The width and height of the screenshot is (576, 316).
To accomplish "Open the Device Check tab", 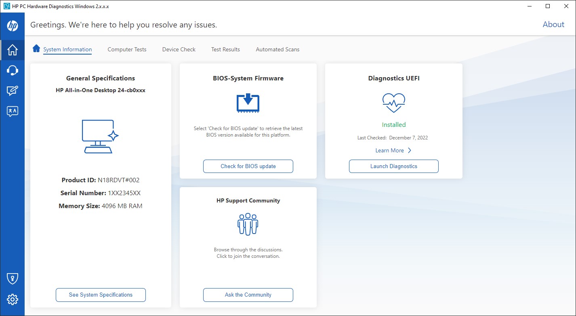I will [x=179, y=49].
